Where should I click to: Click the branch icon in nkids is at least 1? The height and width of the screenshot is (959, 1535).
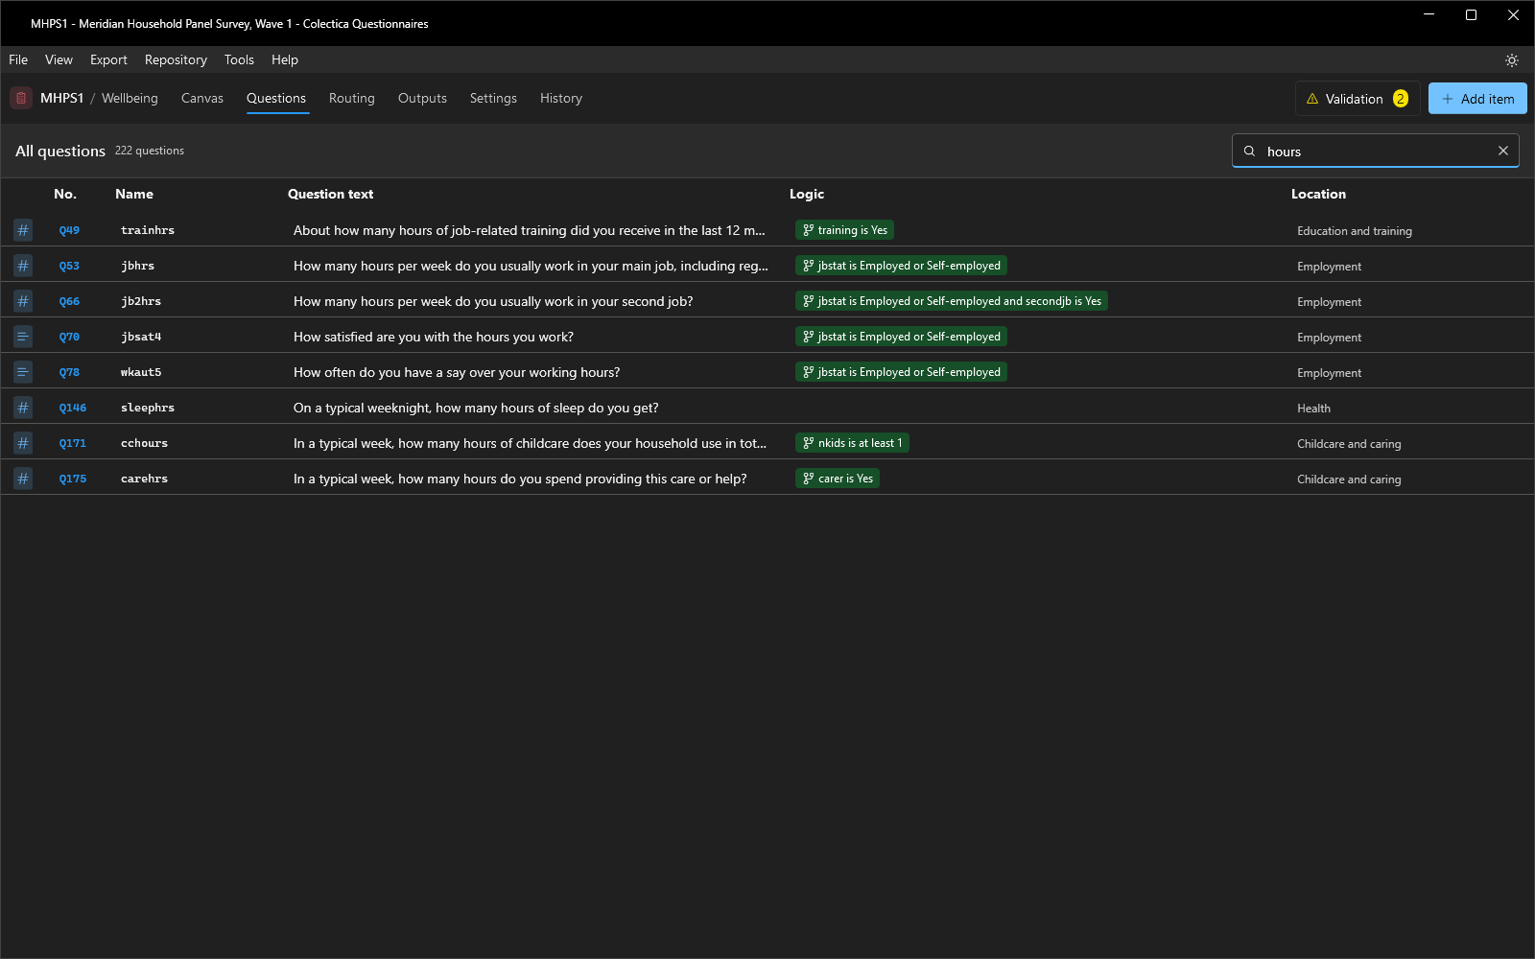tap(809, 443)
